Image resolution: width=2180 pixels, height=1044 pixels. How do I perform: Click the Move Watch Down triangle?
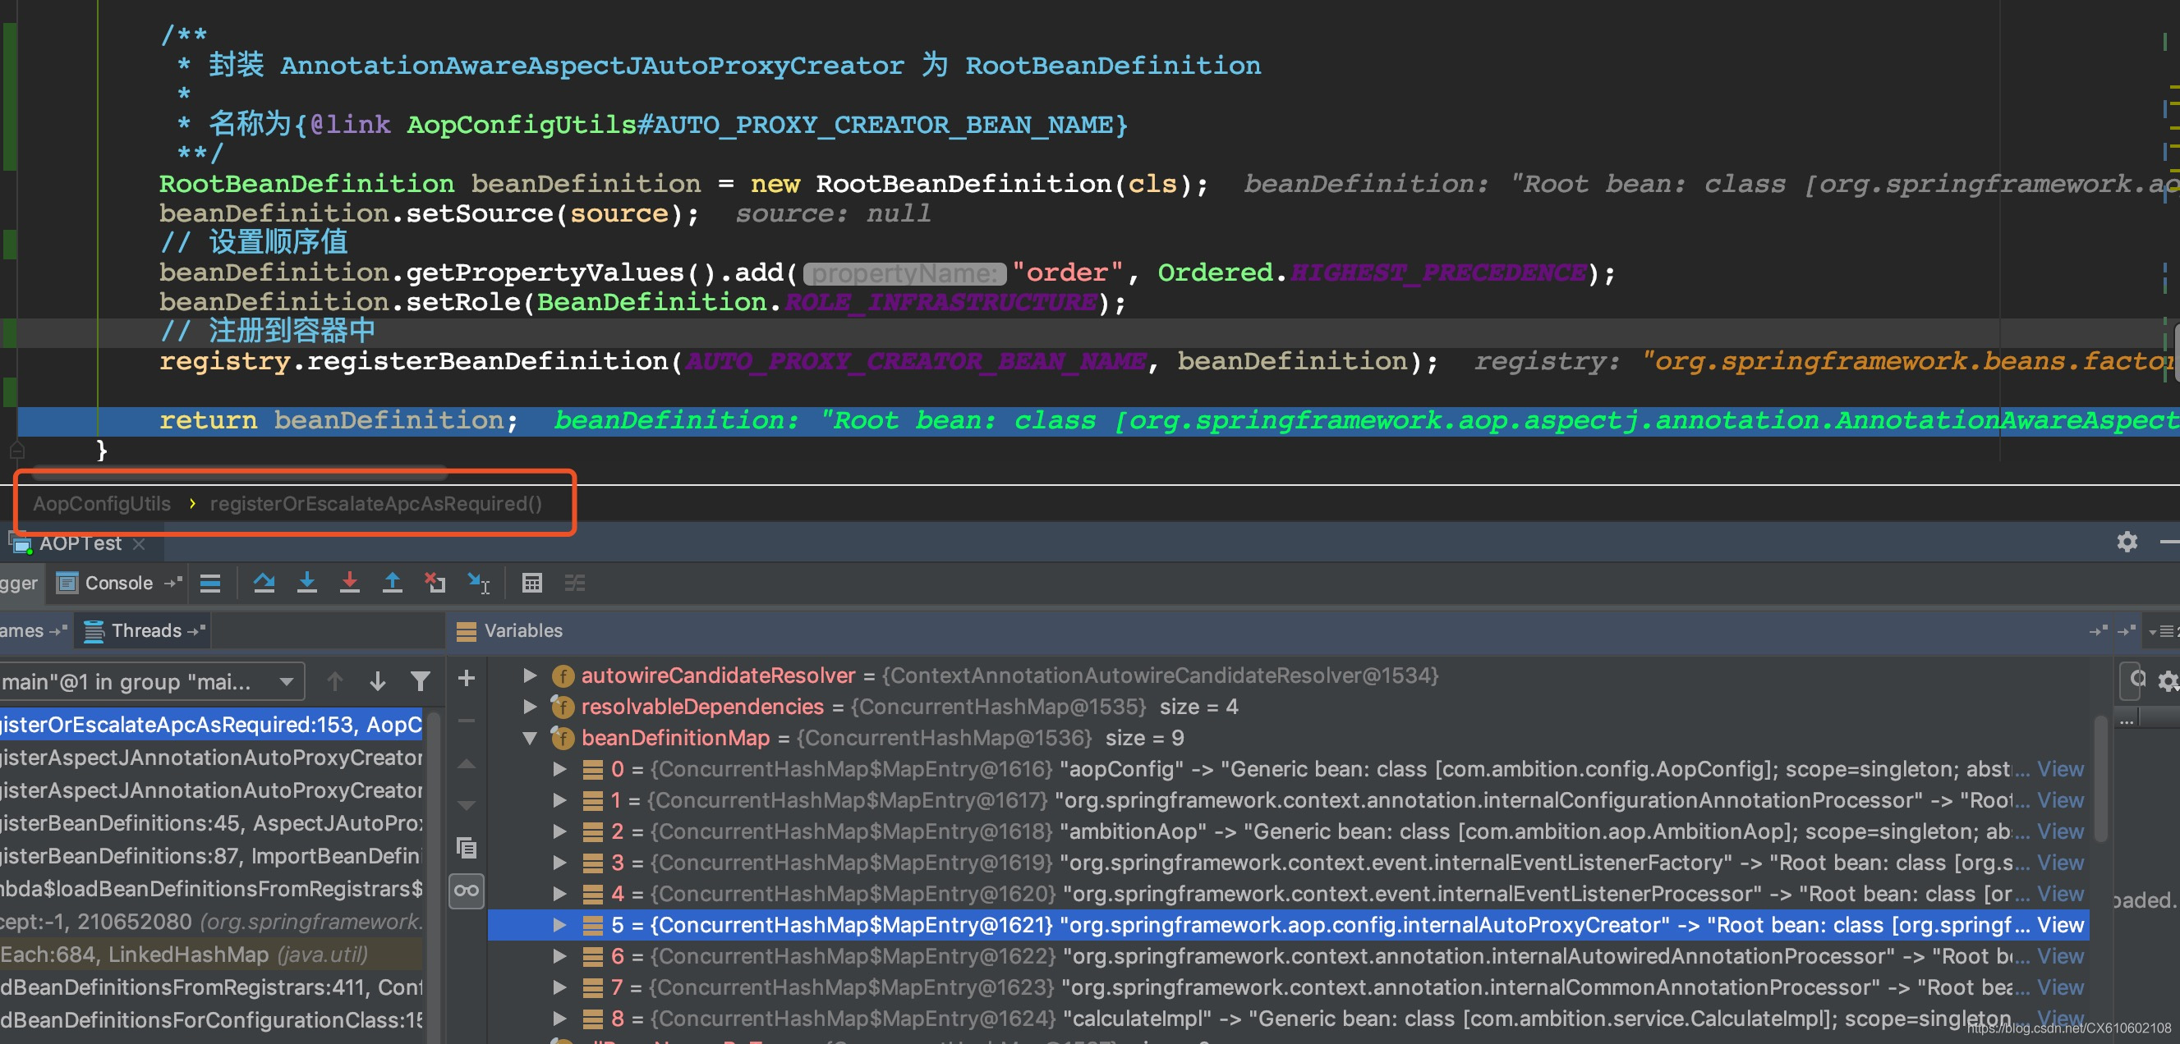pos(467,805)
